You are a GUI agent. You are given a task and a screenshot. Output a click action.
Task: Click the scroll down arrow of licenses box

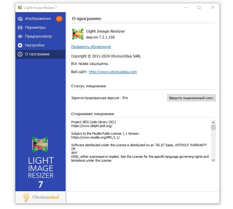coord(214,160)
